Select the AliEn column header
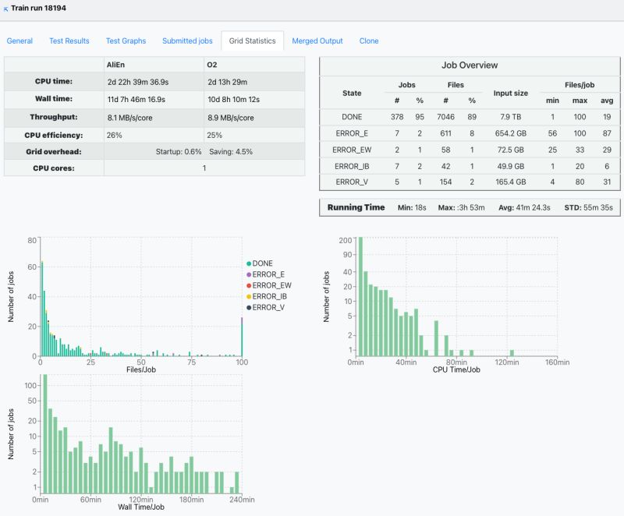The image size is (624, 516). click(115, 65)
